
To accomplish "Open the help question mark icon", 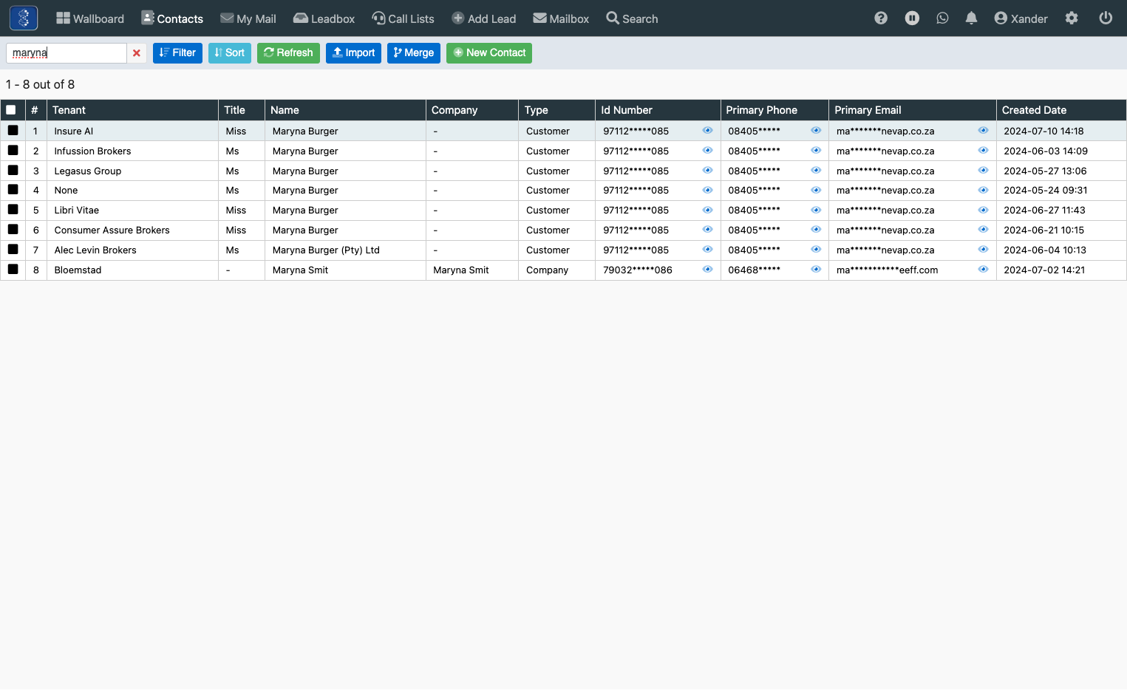I will tap(880, 18).
